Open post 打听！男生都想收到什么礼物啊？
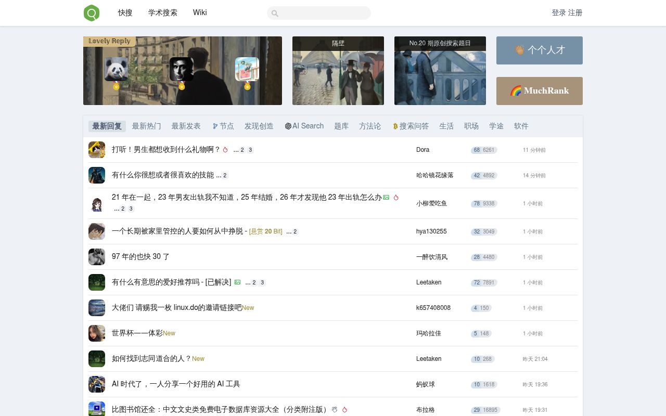 click(x=166, y=150)
